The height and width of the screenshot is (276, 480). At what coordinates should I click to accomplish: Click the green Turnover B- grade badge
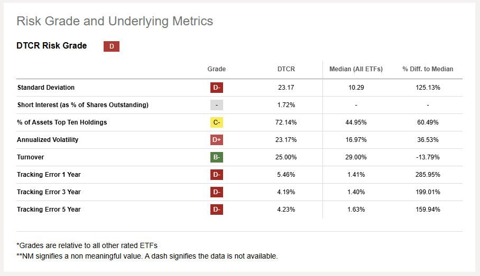pyautogui.click(x=216, y=157)
